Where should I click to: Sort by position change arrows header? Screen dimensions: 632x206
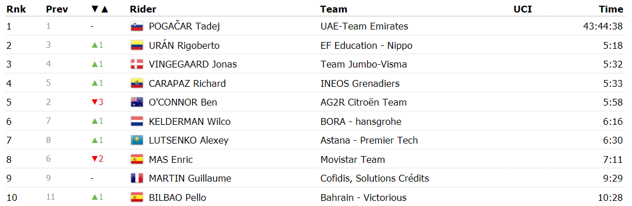pos(100,9)
